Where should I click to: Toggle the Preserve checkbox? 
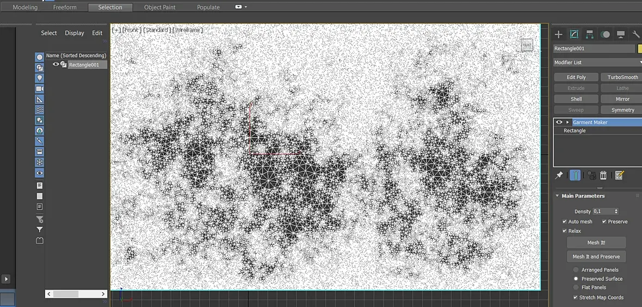[x=604, y=222]
